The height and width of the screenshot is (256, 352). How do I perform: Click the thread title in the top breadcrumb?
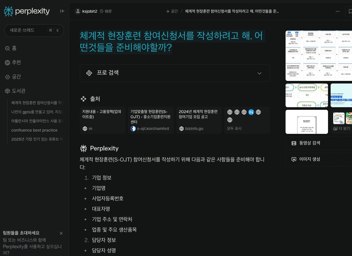click(x=232, y=11)
